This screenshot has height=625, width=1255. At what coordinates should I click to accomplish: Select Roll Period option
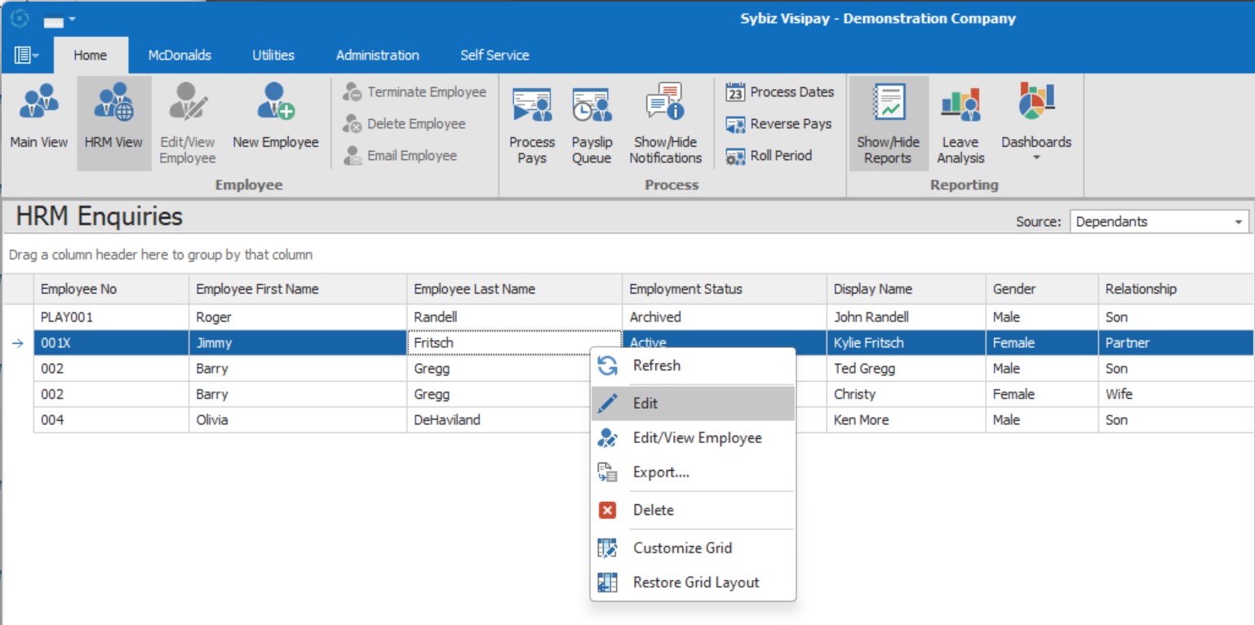(769, 156)
